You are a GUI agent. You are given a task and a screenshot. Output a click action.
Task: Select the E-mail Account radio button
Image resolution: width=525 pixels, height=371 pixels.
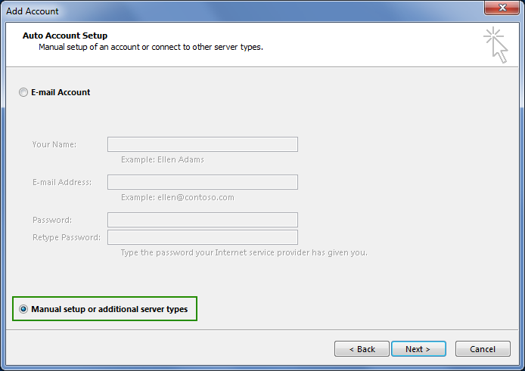(x=23, y=92)
